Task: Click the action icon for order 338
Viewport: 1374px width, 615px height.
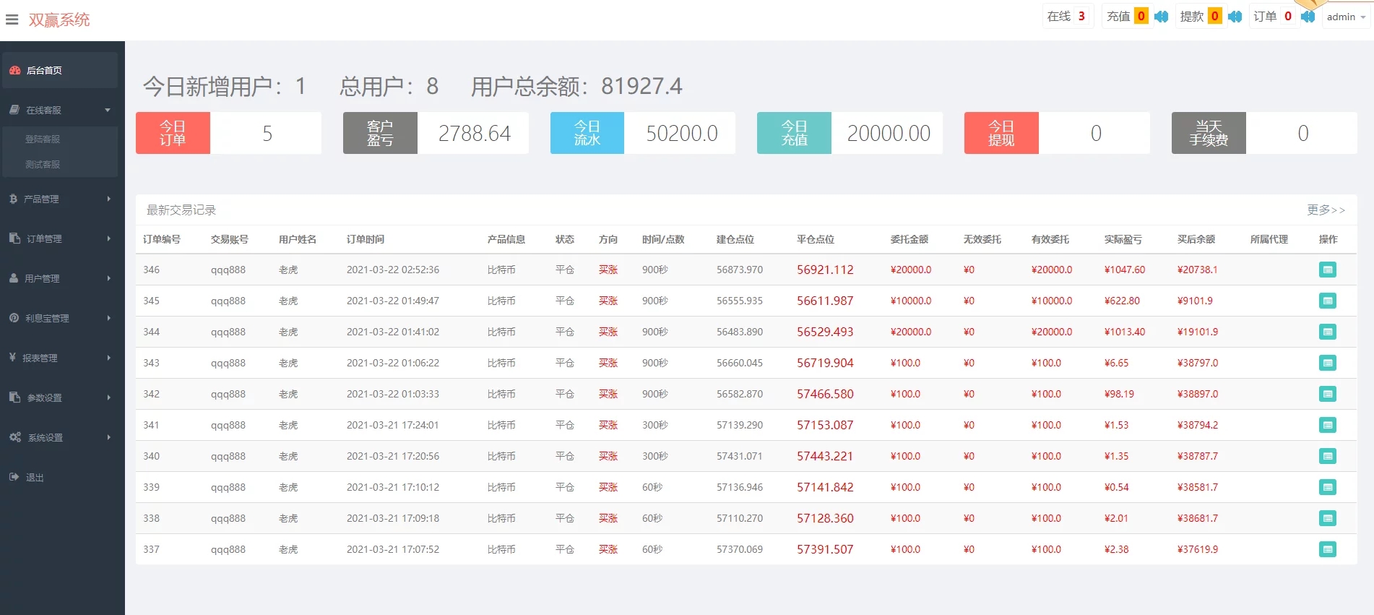Action: click(x=1327, y=518)
